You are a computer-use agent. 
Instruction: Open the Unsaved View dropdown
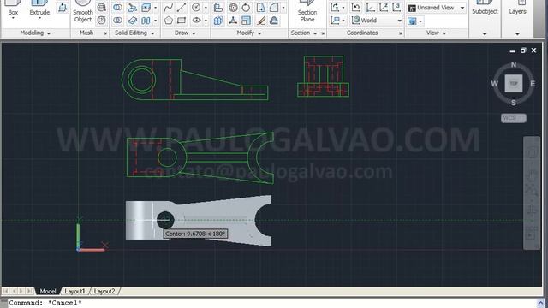pos(462,8)
